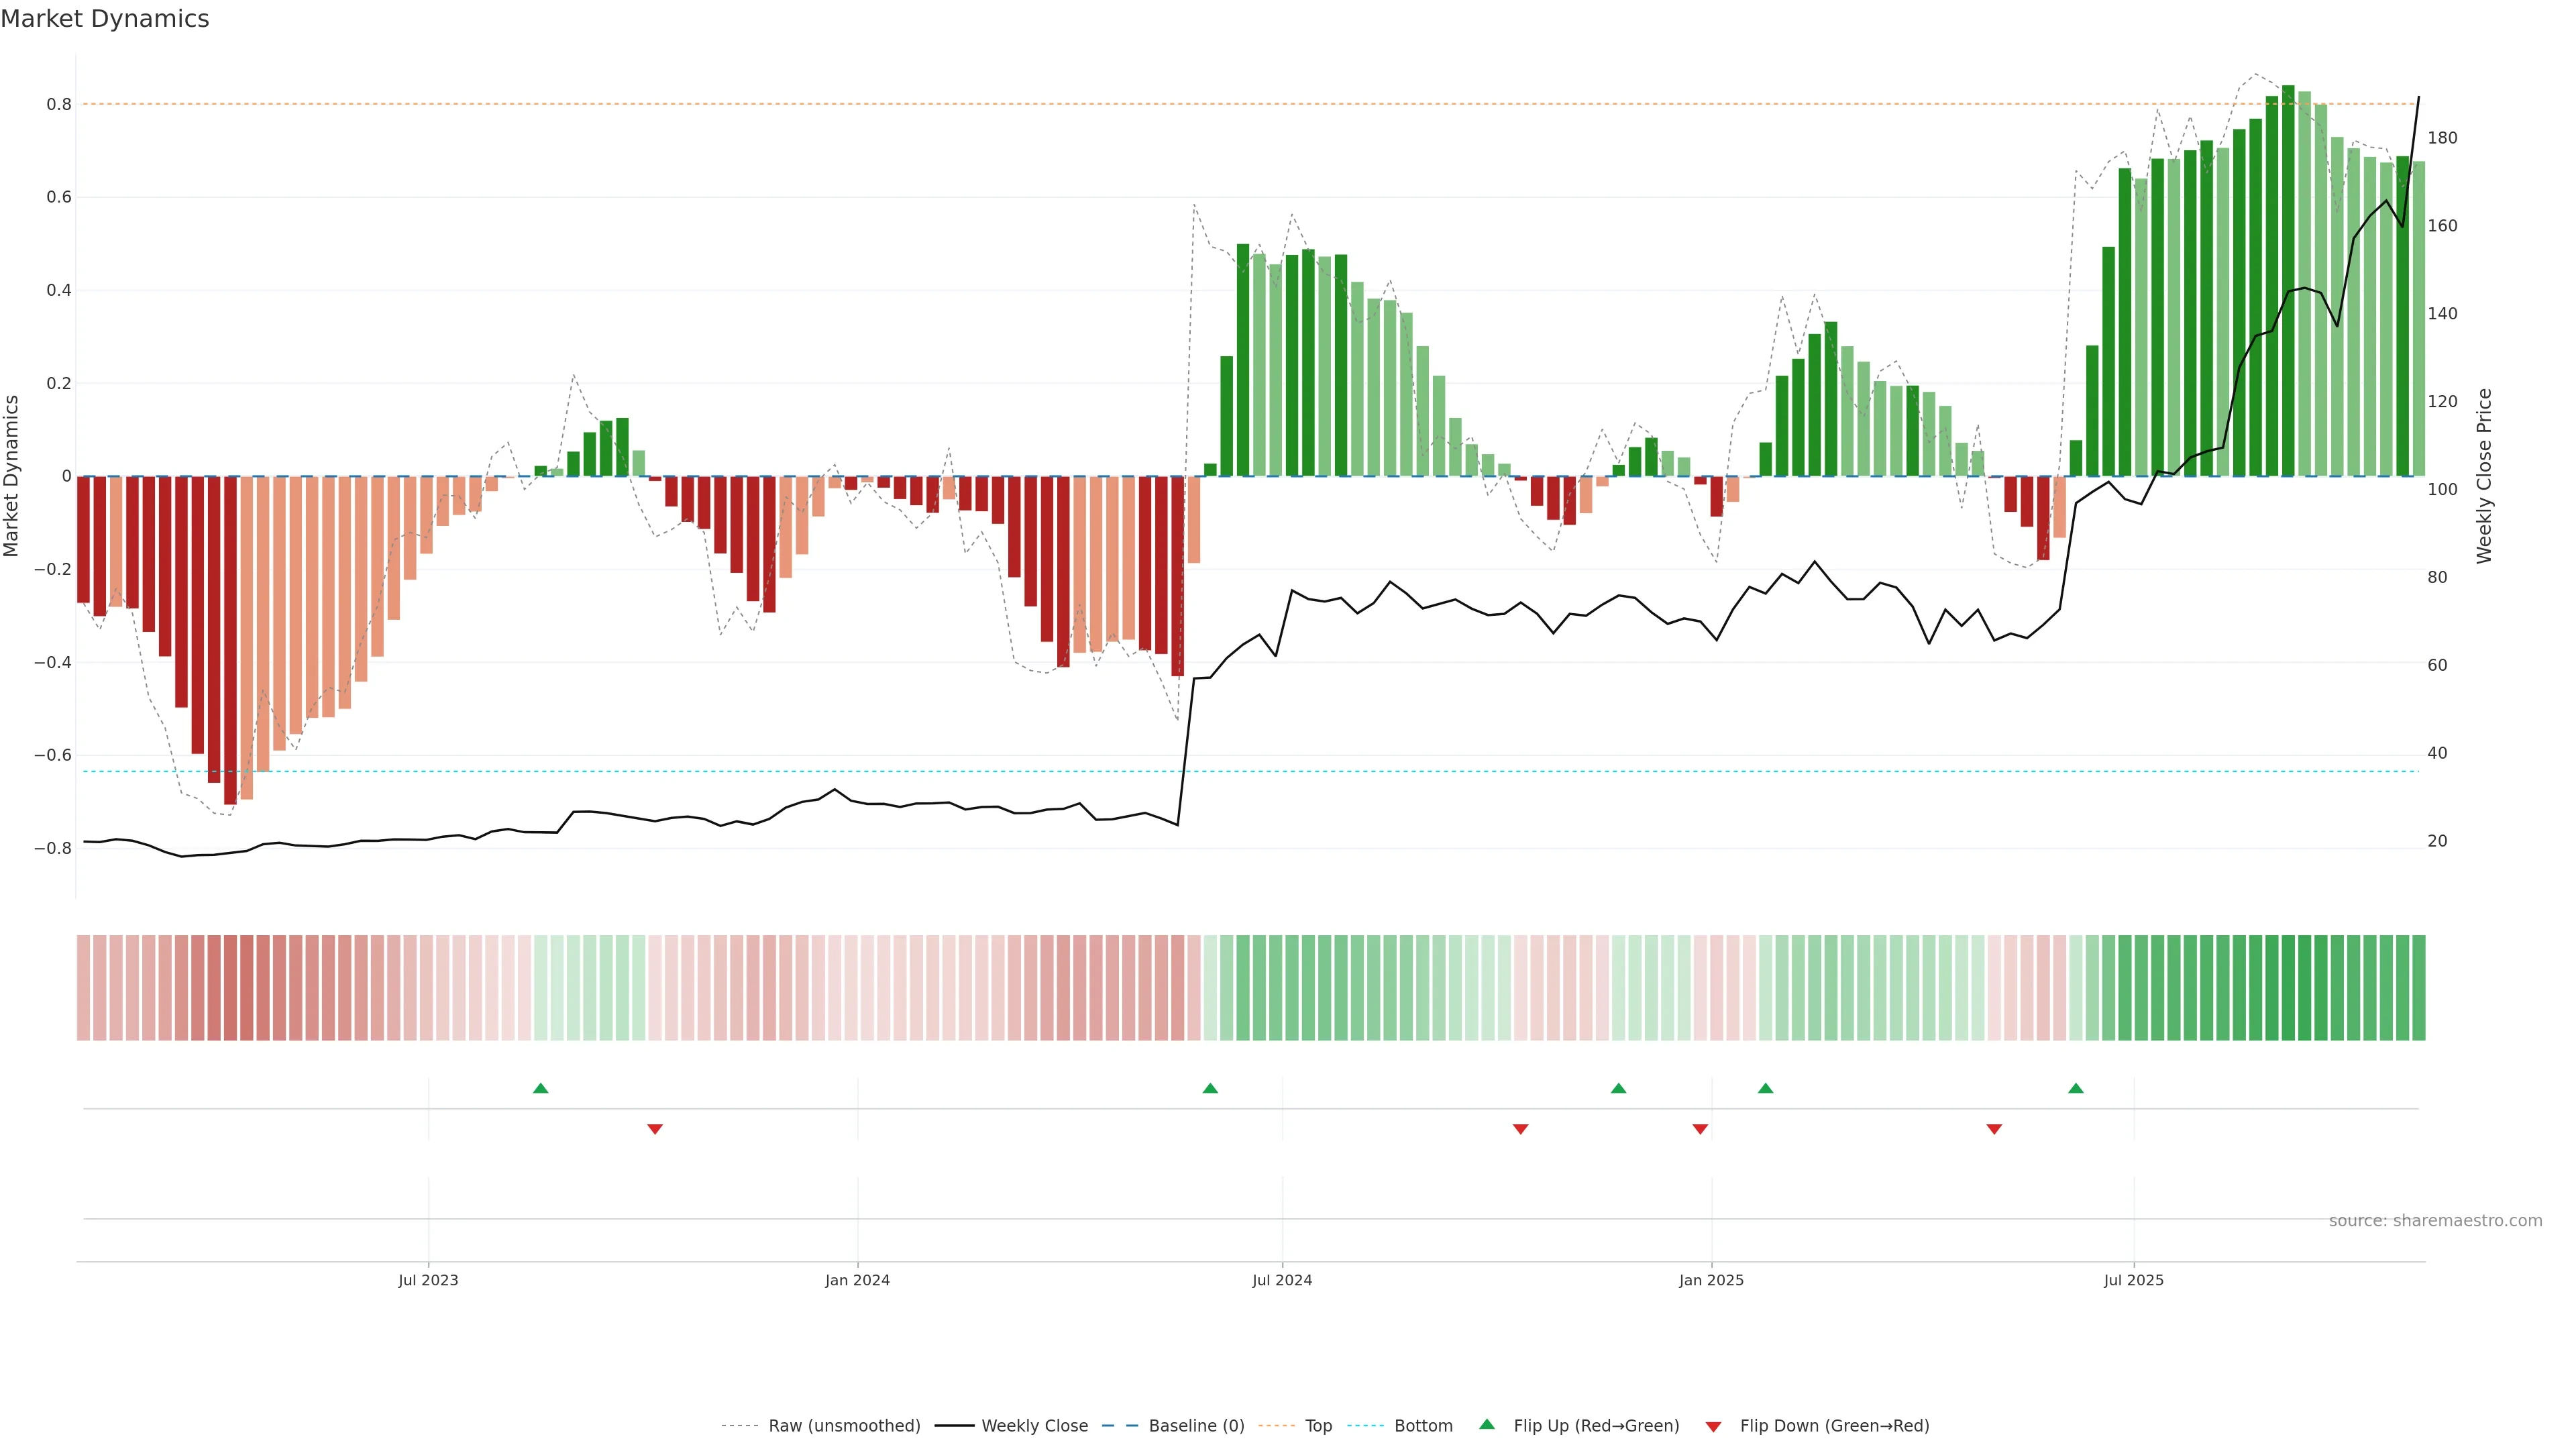
Task: Click the Market Dynamics chart title
Action: [105, 19]
